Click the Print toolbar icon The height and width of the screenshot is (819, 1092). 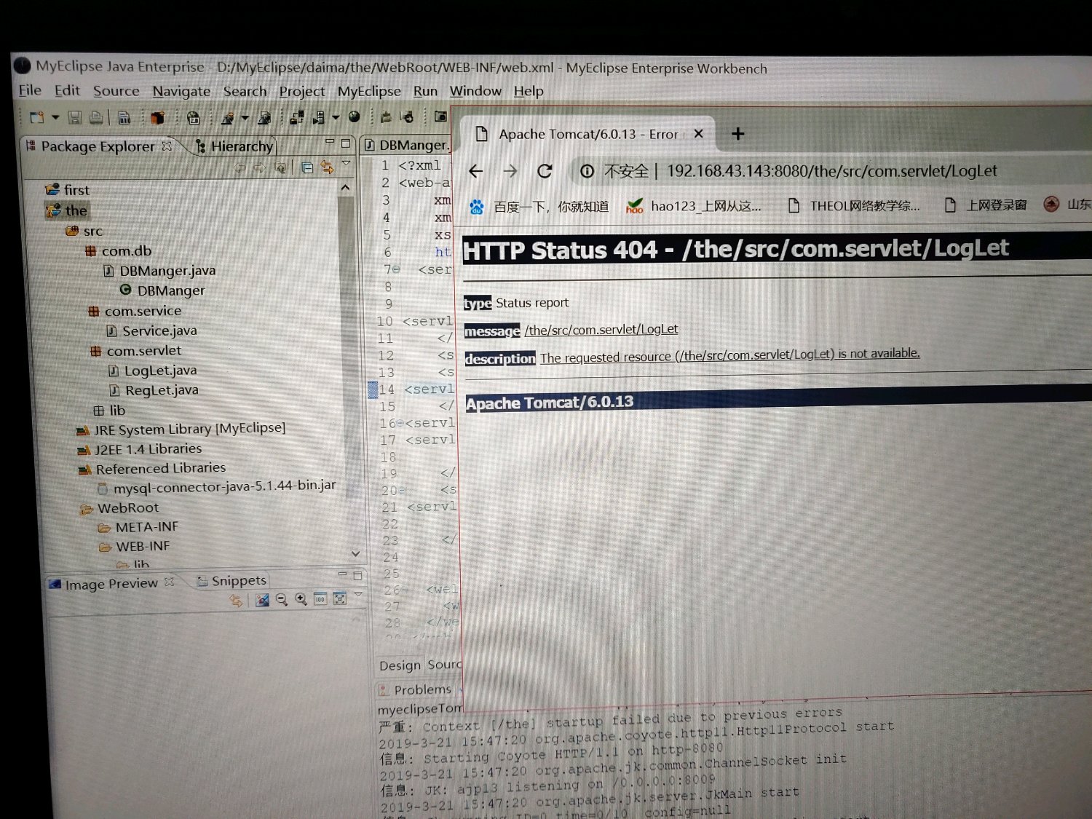click(95, 117)
